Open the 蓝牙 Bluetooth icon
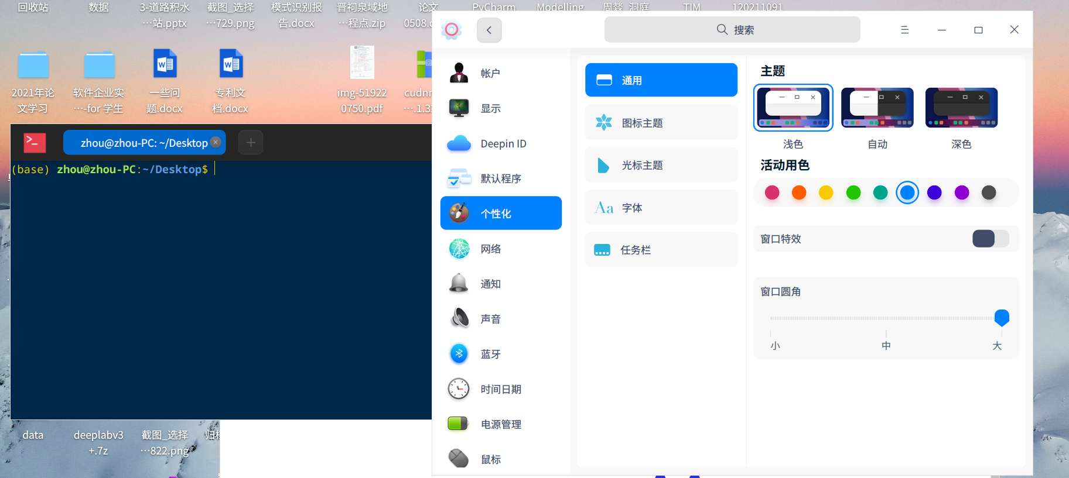The height and width of the screenshot is (478, 1069). (459, 353)
